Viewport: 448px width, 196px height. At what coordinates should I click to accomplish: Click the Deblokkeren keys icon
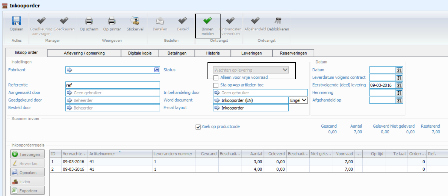point(278,21)
